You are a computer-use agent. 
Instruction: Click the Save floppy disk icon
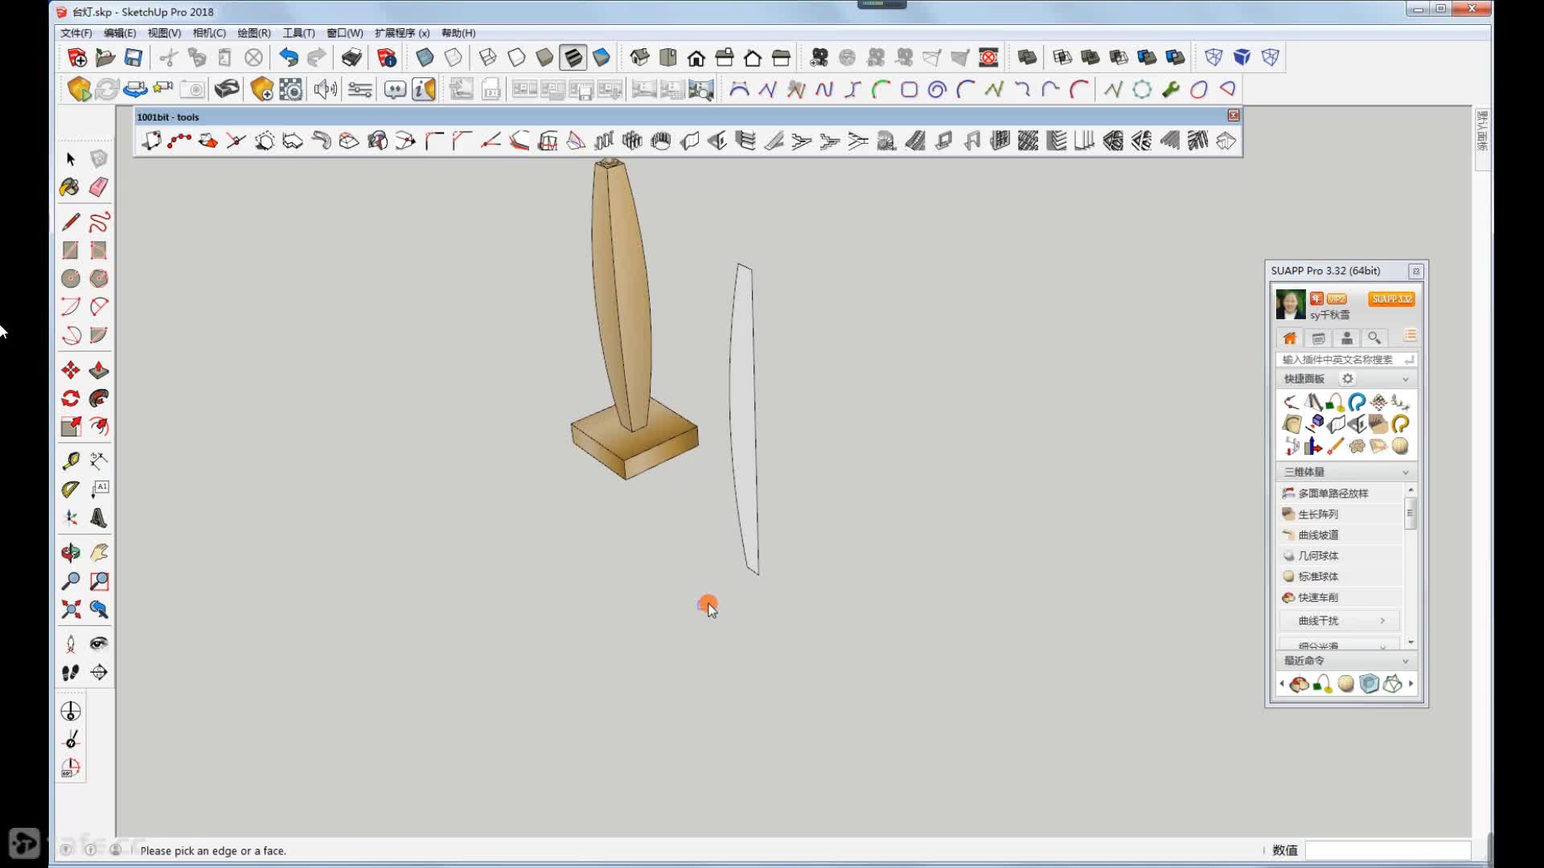pos(133,57)
